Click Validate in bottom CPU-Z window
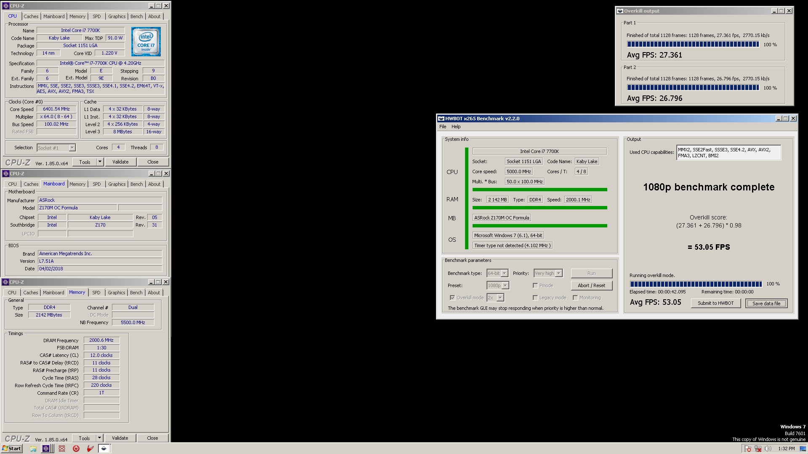Screen dimensions: 808x454 click(120, 438)
